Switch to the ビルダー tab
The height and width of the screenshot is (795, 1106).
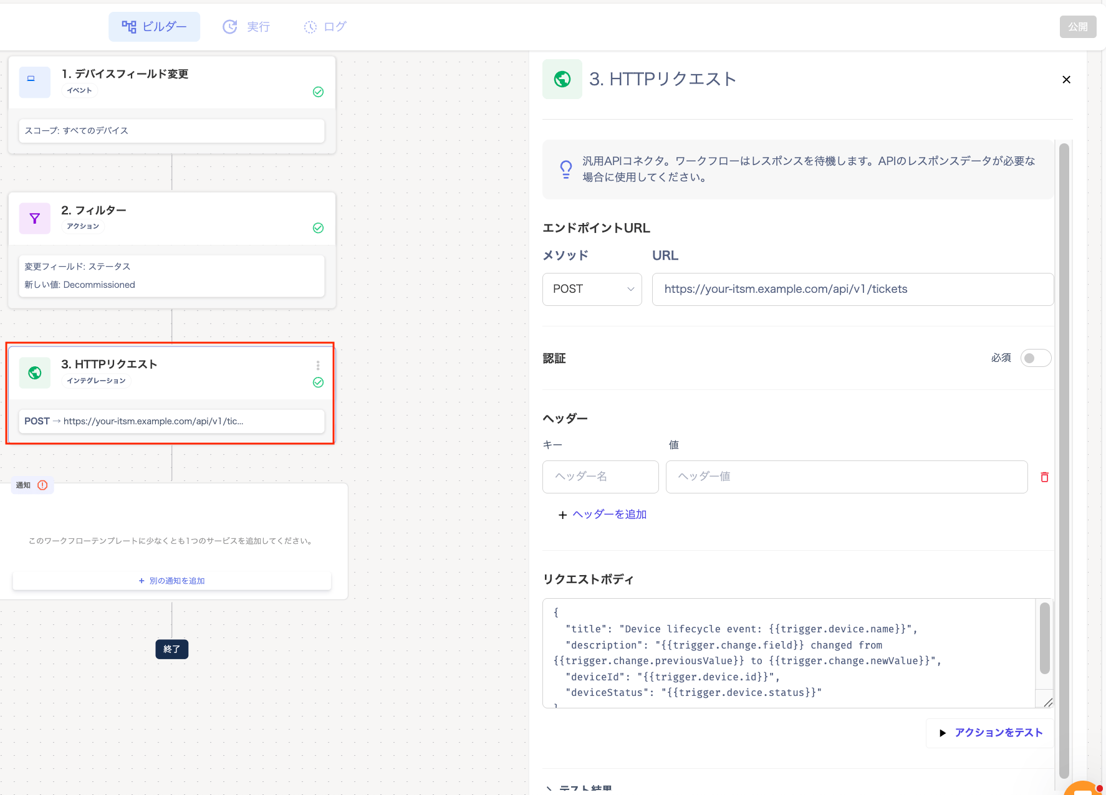pos(154,27)
